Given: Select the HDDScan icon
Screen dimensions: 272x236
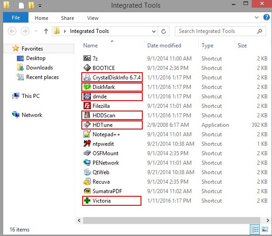Looking at the screenshot, I should pos(87,115).
